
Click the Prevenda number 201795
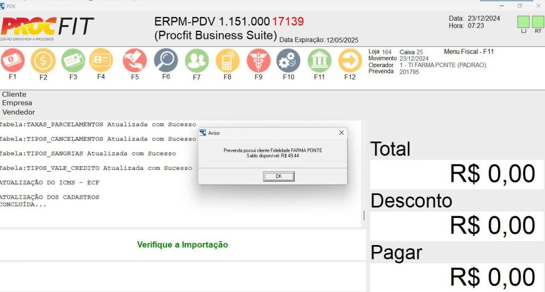[x=409, y=72]
